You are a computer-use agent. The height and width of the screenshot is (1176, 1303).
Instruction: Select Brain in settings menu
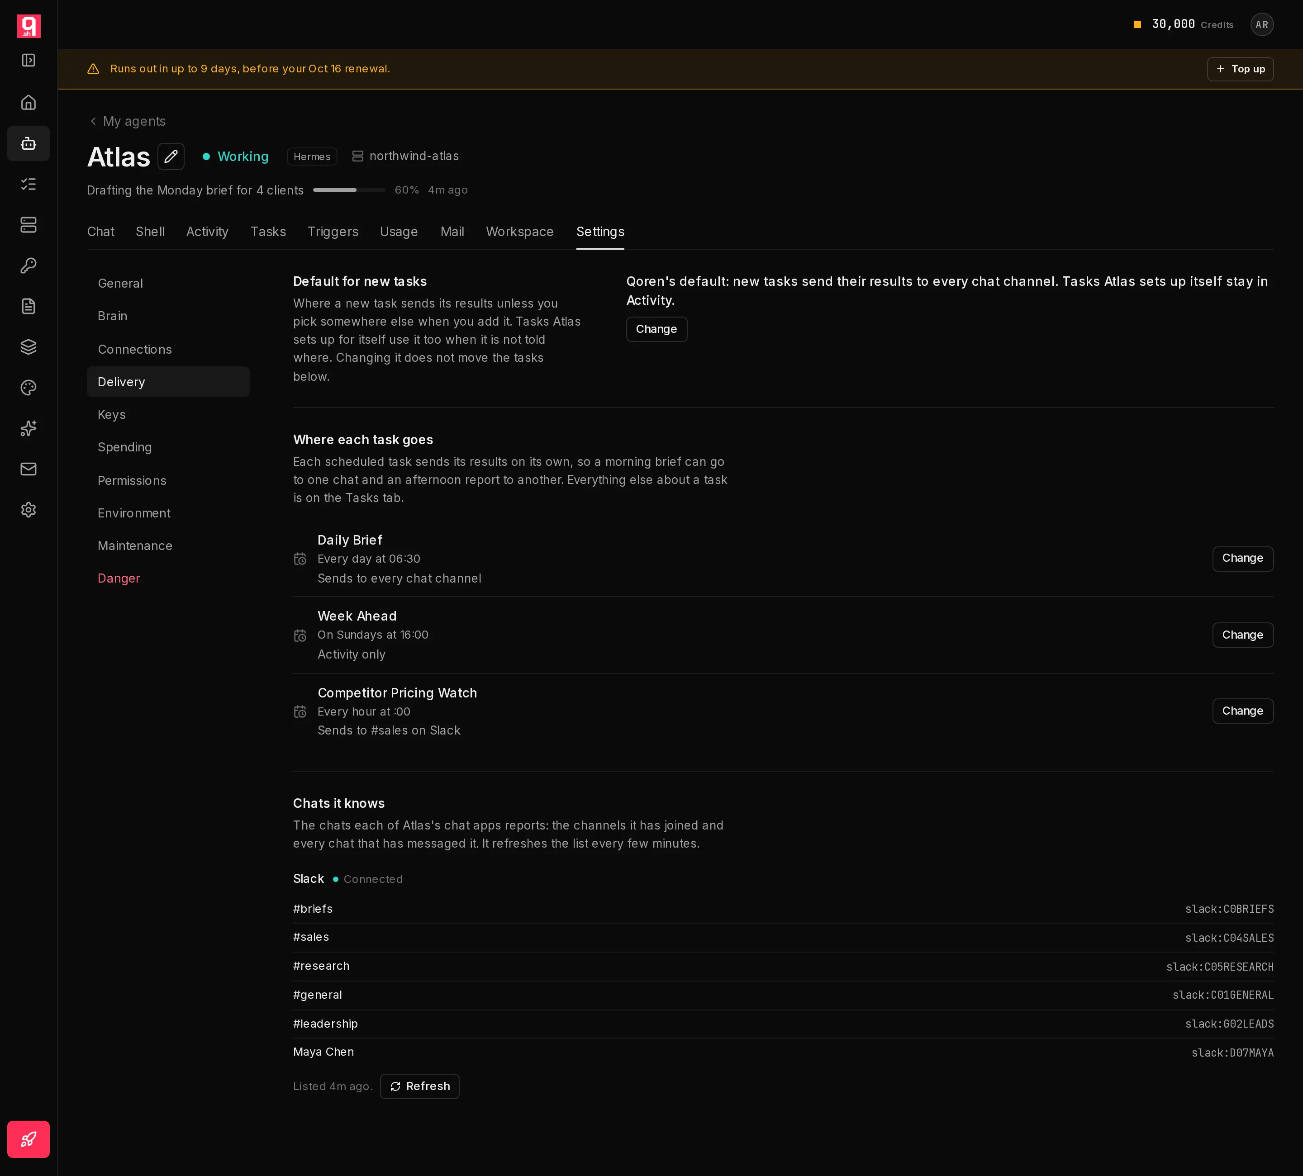(x=168, y=316)
